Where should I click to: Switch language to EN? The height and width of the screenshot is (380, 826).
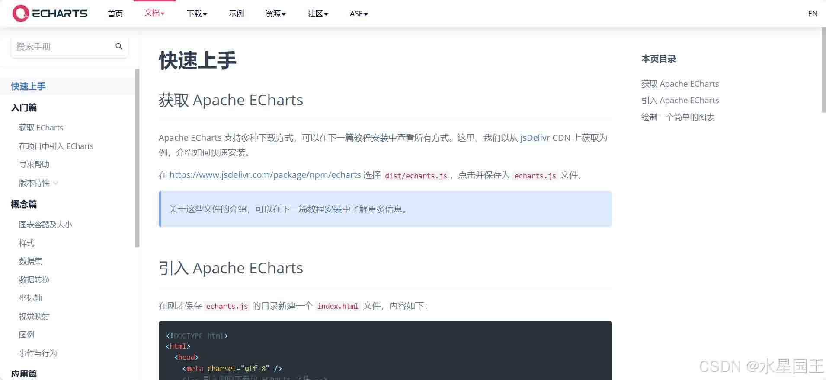[813, 14]
